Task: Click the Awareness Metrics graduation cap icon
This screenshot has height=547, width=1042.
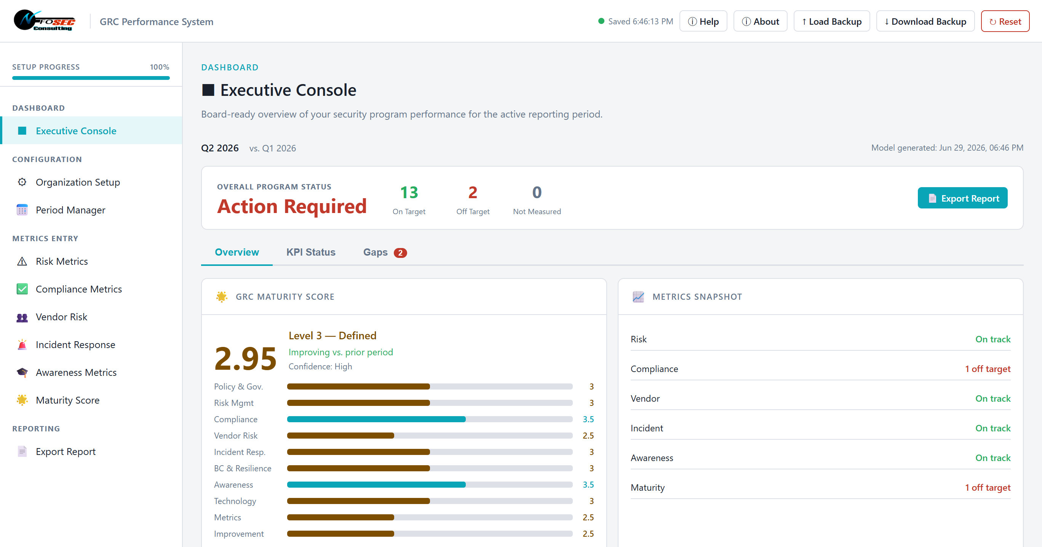Action: pos(22,372)
